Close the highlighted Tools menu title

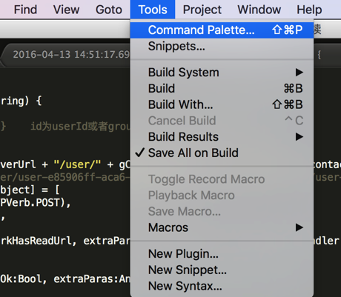(153, 10)
